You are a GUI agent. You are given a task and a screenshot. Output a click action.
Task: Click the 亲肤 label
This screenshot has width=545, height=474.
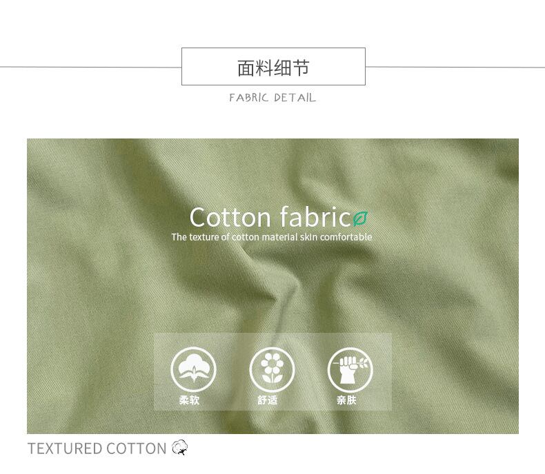346,400
